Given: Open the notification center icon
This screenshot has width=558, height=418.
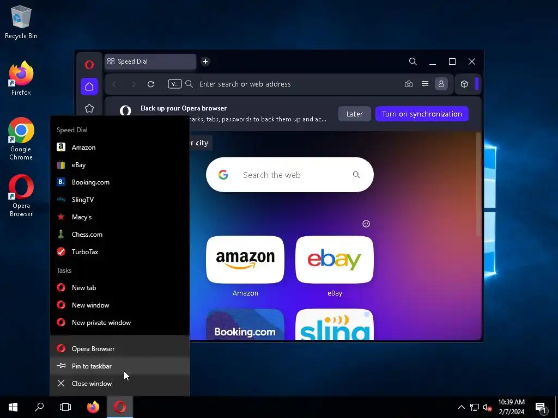Looking at the screenshot, I should pyautogui.click(x=541, y=408).
